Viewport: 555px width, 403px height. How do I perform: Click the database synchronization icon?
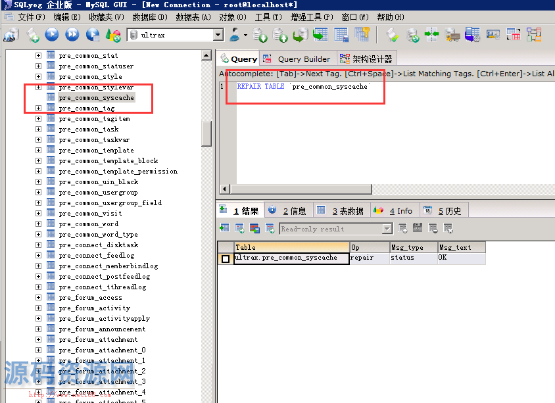[413, 35]
